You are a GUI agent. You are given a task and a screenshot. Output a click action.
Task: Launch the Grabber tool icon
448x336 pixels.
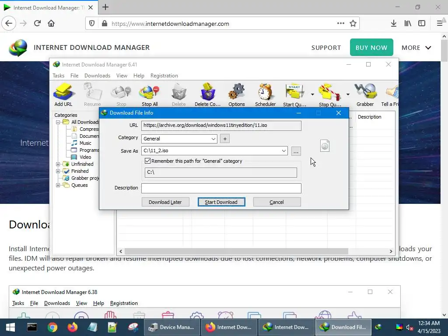pos(365,95)
